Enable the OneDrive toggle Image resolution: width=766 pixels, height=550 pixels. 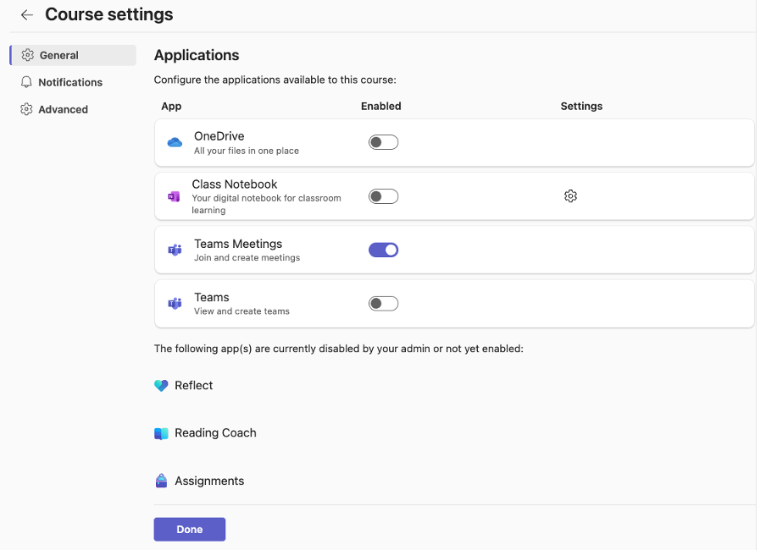point(383,141)
